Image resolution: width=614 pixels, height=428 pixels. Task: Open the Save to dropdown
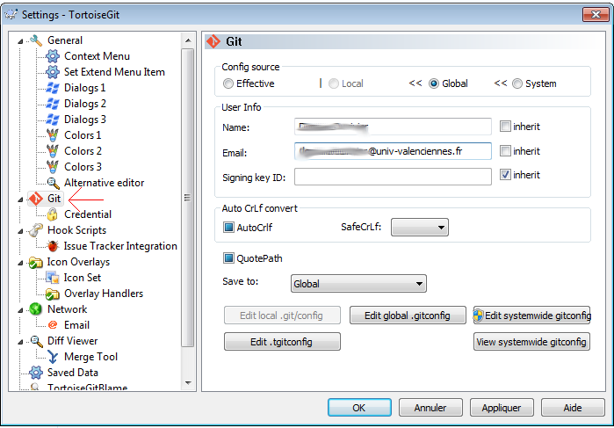pos(358,284)
